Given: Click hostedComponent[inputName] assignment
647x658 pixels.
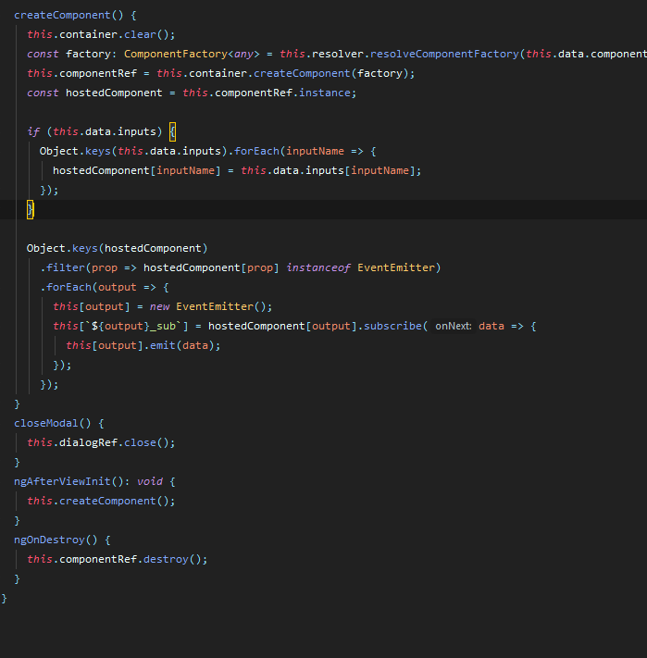Looking at the screenshot, I should [237, 171].
